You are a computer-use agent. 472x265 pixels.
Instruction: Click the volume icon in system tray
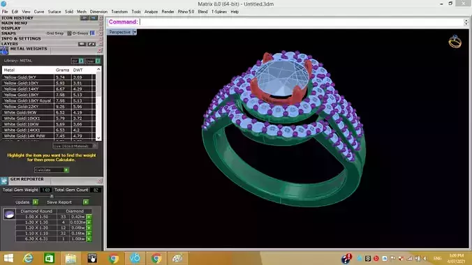(425, 259)
